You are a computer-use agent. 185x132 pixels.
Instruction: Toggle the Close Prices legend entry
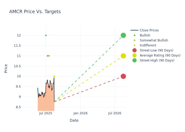[149, 30]
